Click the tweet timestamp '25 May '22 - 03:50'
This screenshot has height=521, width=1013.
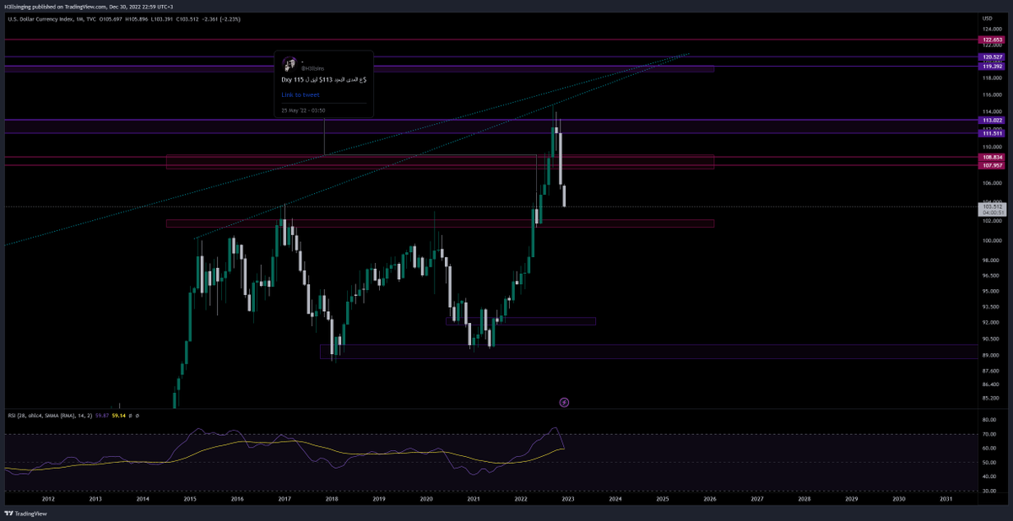click(x=303, y=110)
